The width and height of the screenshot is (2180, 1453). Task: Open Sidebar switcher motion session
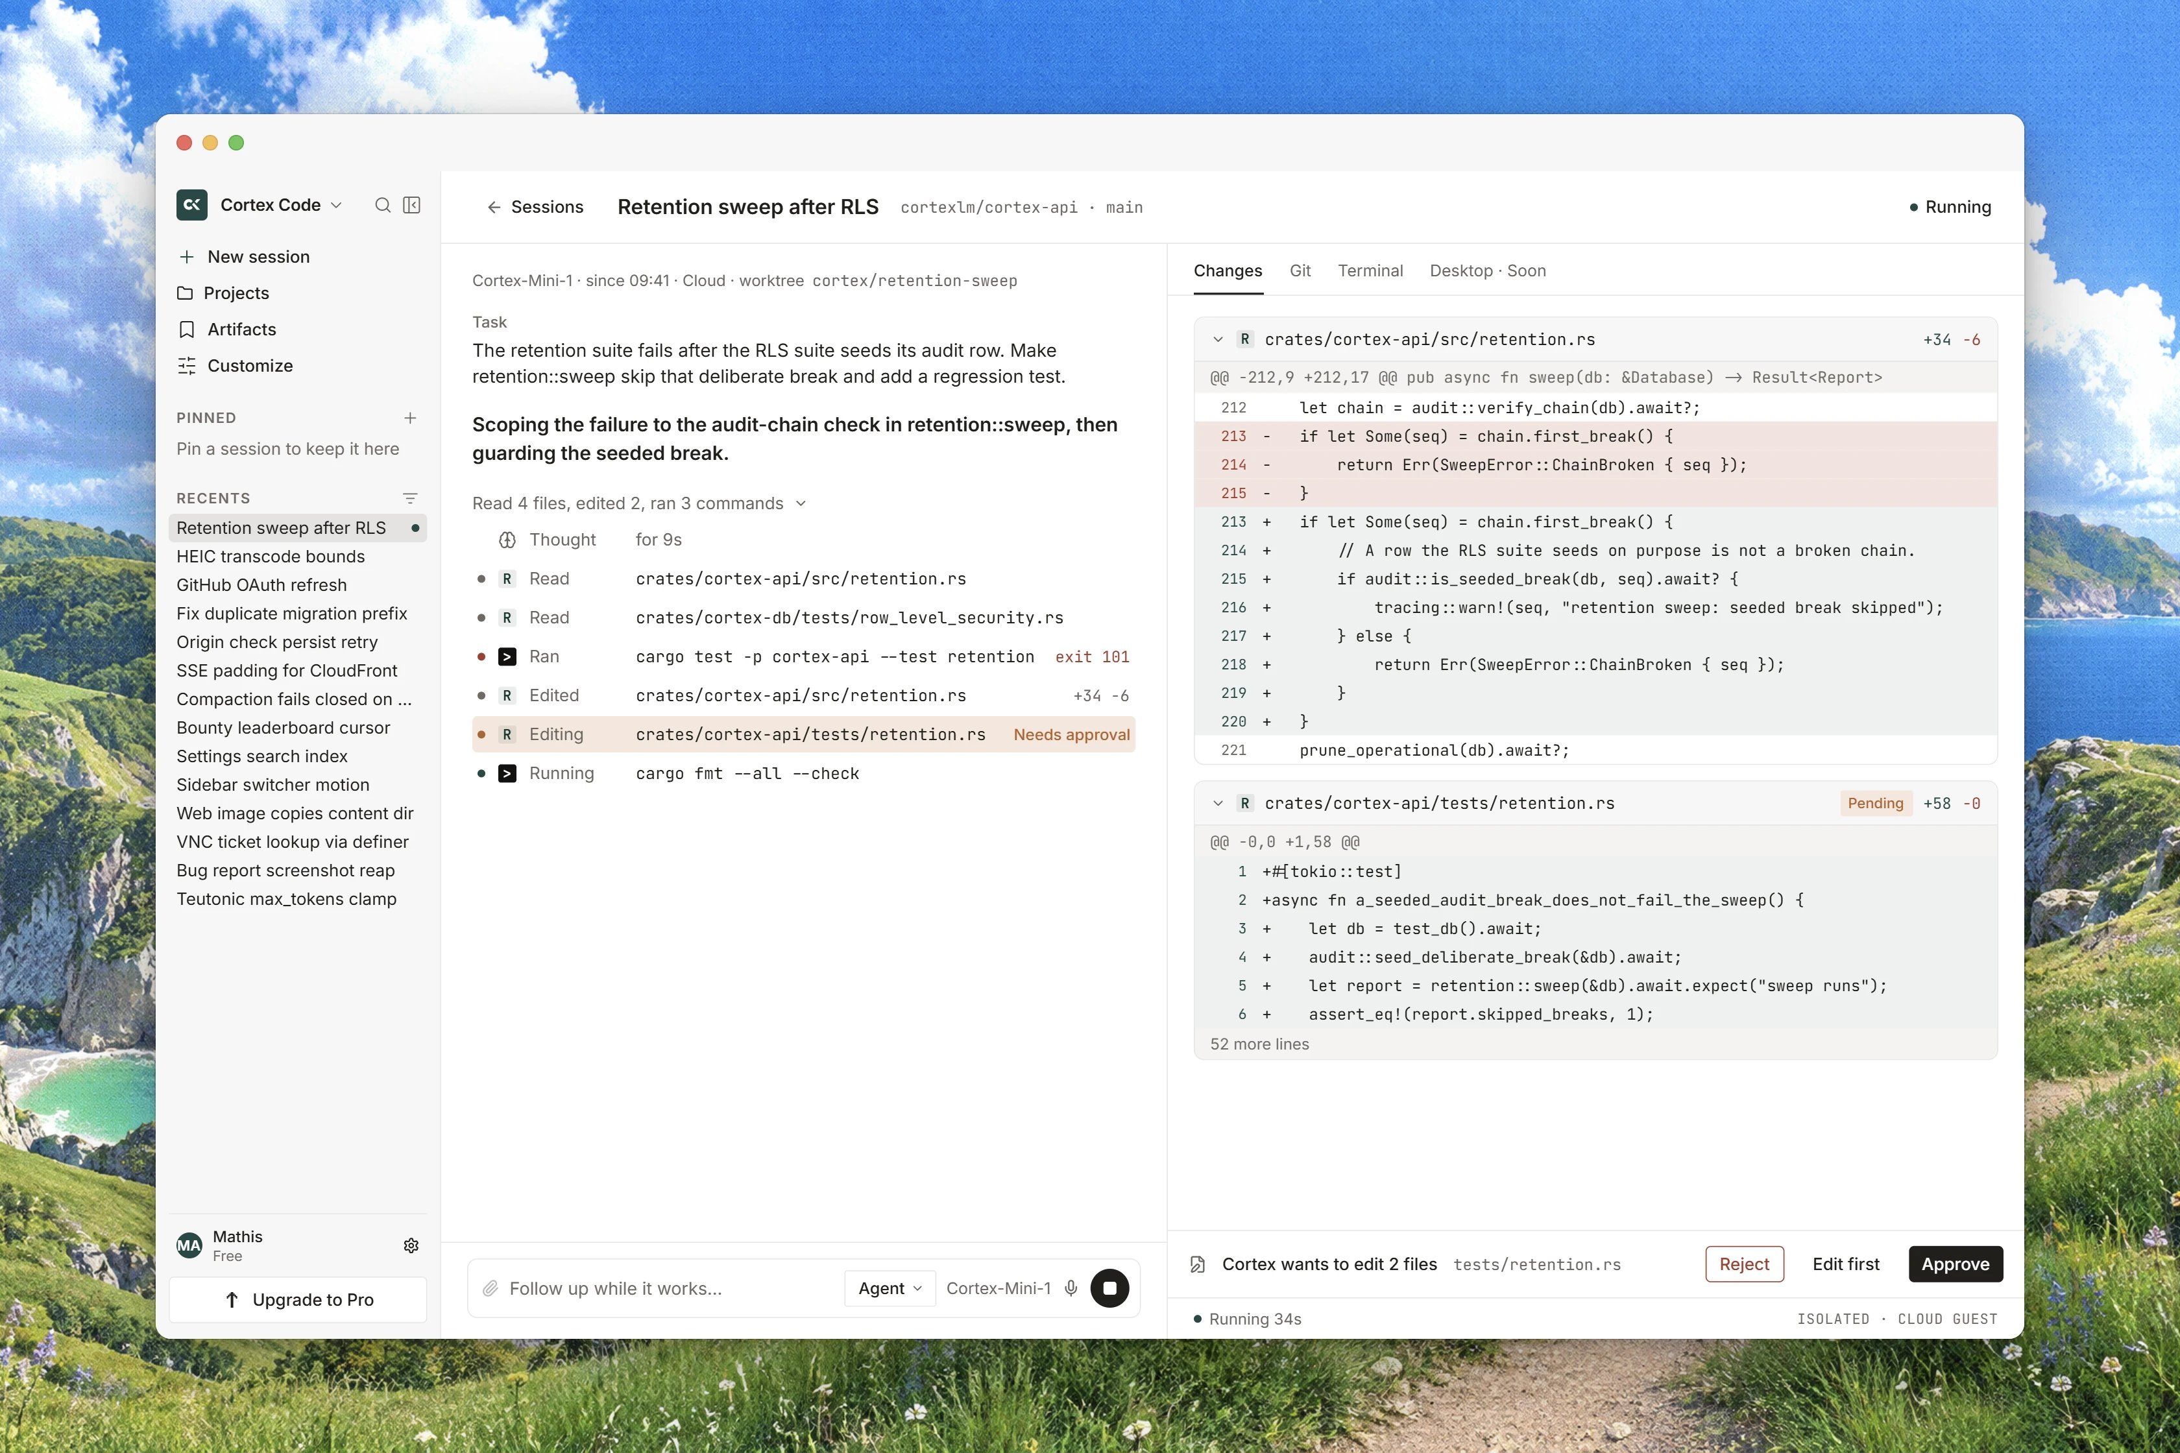(x=297, y=785)
